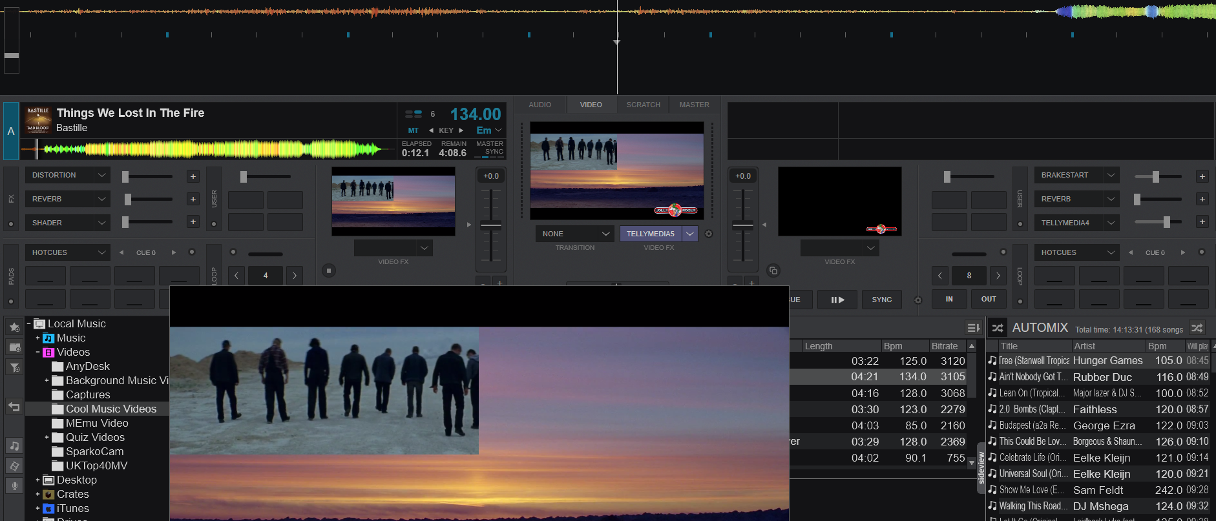Click the clone deck icon near the right deck video
The height and width of the screenshot is (521, 1216).
tap(773, 271)
